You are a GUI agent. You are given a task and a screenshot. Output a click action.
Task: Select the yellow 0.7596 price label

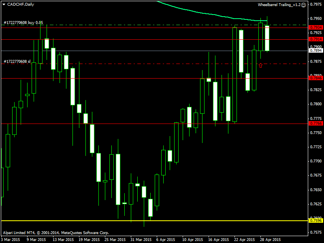tap(315, 221)
